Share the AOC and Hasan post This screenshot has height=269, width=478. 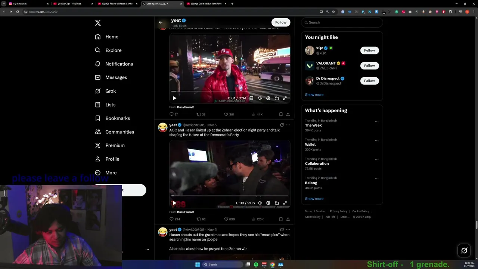(288, 219)
